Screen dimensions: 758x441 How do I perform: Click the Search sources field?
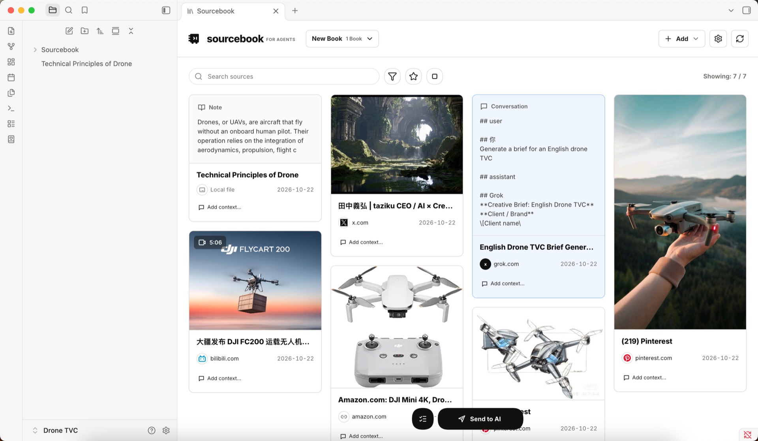pos(284,76)
